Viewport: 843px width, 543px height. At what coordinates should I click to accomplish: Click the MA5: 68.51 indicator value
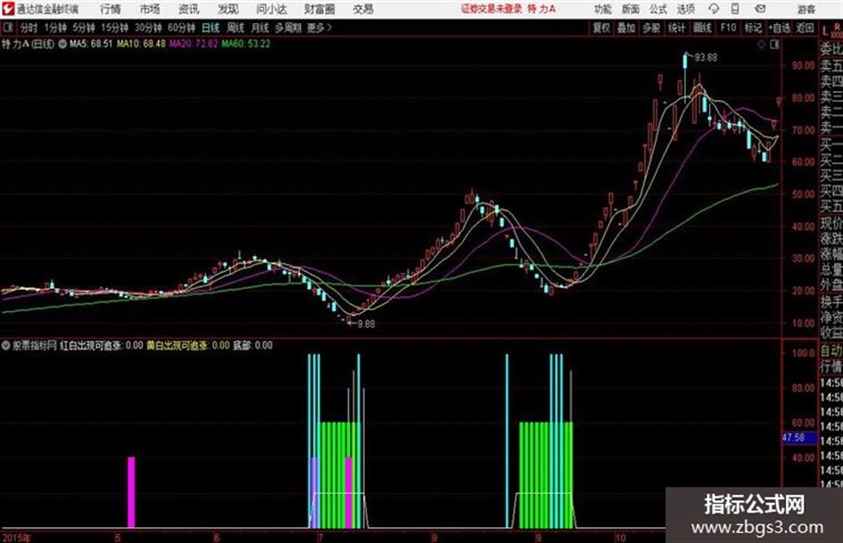pyautogui.click(x=91, y=44)
